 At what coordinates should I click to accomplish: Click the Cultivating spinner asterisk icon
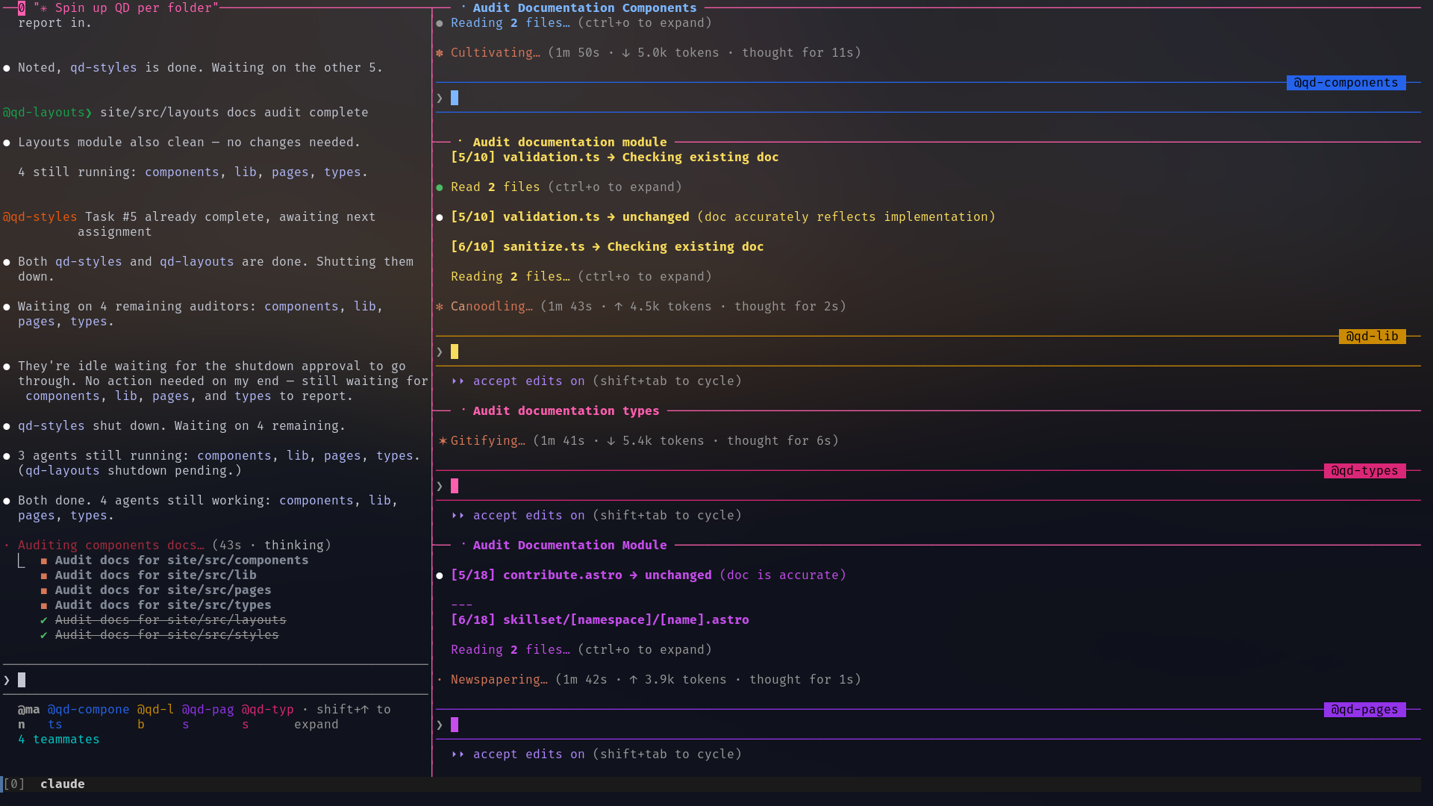pos(440,53)
